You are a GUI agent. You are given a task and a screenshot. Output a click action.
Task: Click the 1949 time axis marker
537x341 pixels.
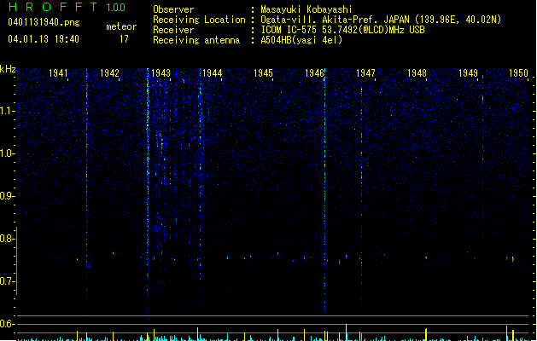pos(468,73)
